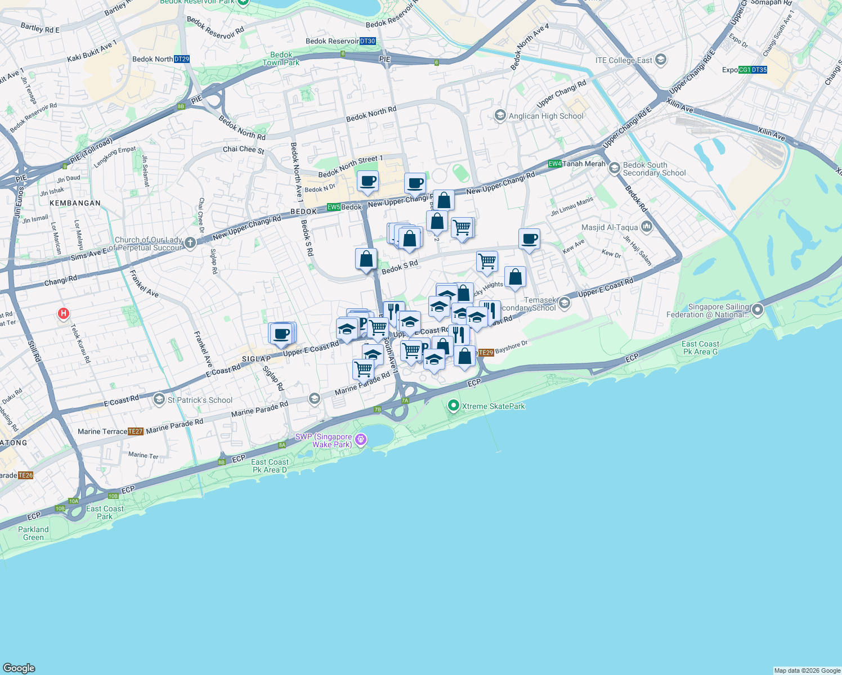842x675 pixels.
Task: Click the DT30 Bedok Reservoir station badge
Action: pyautogui.click(x=368, y=41)
